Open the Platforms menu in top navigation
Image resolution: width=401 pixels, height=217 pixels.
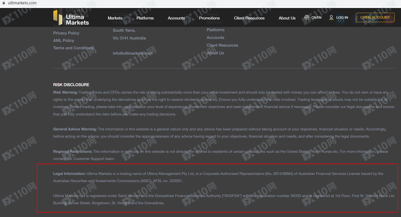145,18
